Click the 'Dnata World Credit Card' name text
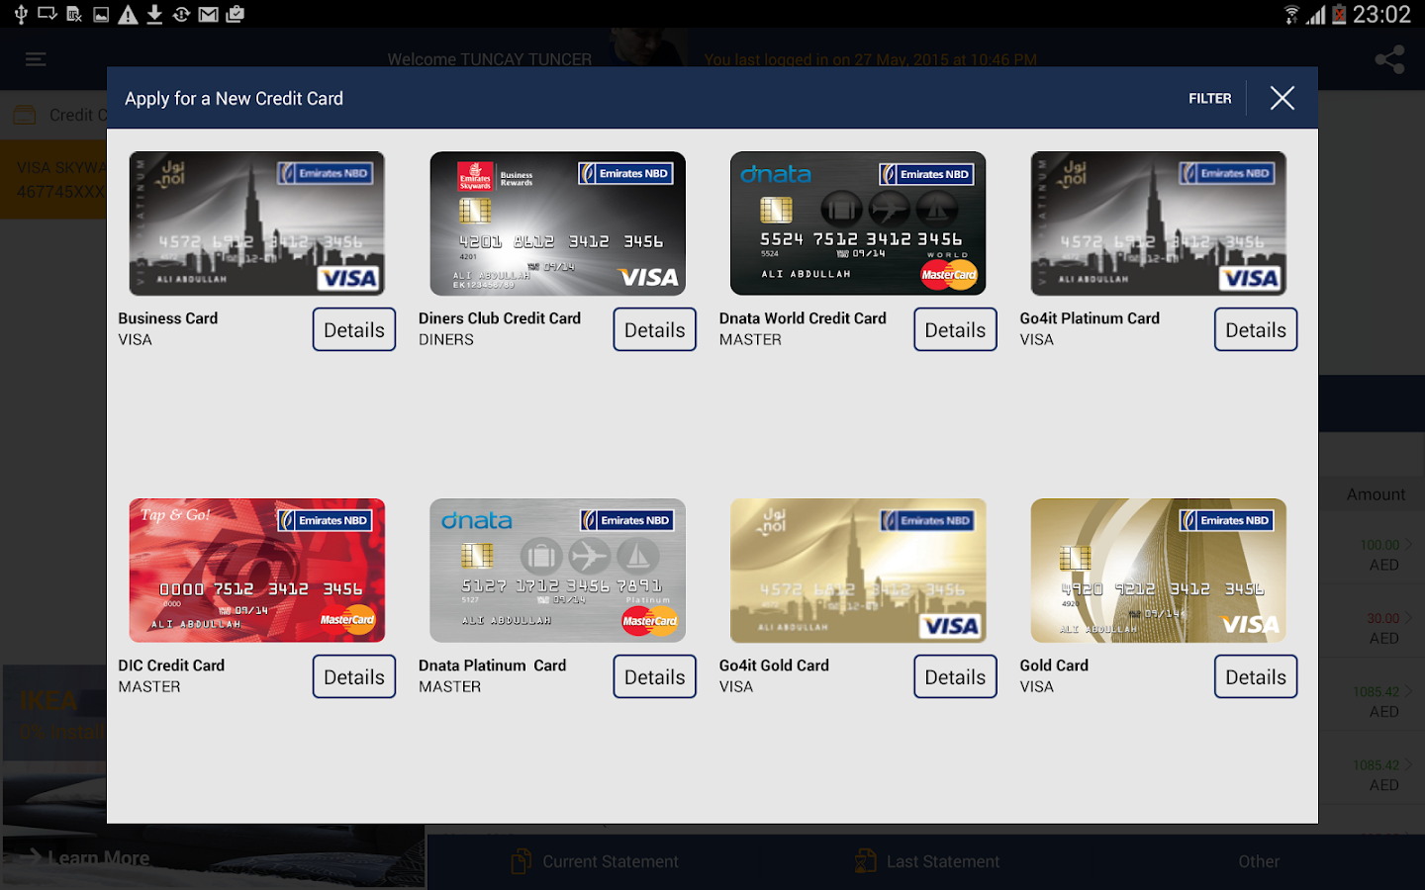Screen dimensions: 1425x890 803,318
